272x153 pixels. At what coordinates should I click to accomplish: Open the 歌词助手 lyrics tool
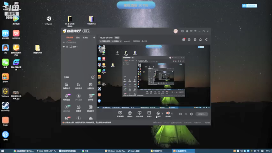90,108
